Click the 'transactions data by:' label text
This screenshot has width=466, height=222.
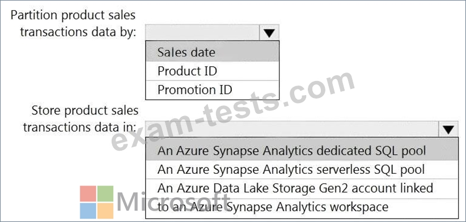click(78, 32)
